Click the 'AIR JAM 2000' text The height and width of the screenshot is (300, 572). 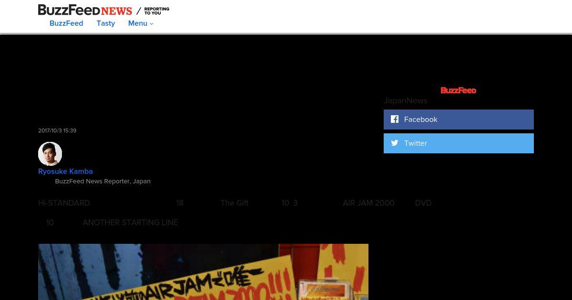tap(368, 203)
